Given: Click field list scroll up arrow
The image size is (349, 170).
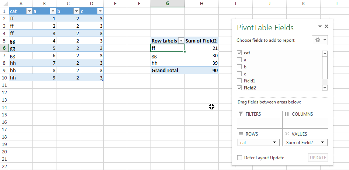Looking at the screenshot, I should point(325,54).
